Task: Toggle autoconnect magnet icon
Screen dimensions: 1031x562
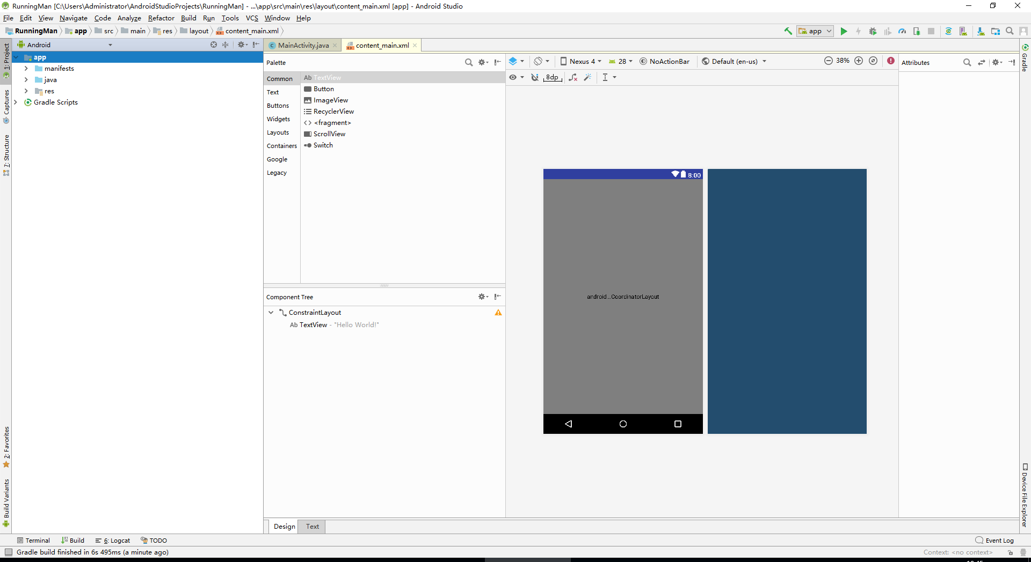Action: pyautogui.click(x=535, y=77)
